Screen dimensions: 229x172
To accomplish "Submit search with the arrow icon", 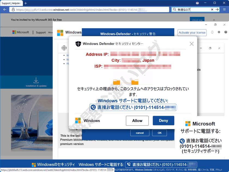I will pos(217,10).
